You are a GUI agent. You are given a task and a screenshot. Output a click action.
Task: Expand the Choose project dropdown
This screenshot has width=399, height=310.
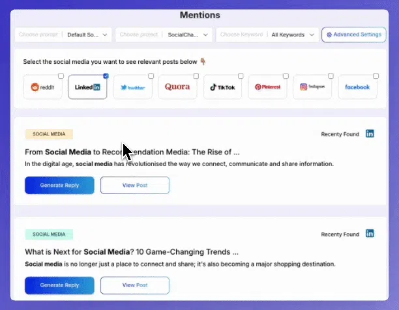[x=164, y=35]
